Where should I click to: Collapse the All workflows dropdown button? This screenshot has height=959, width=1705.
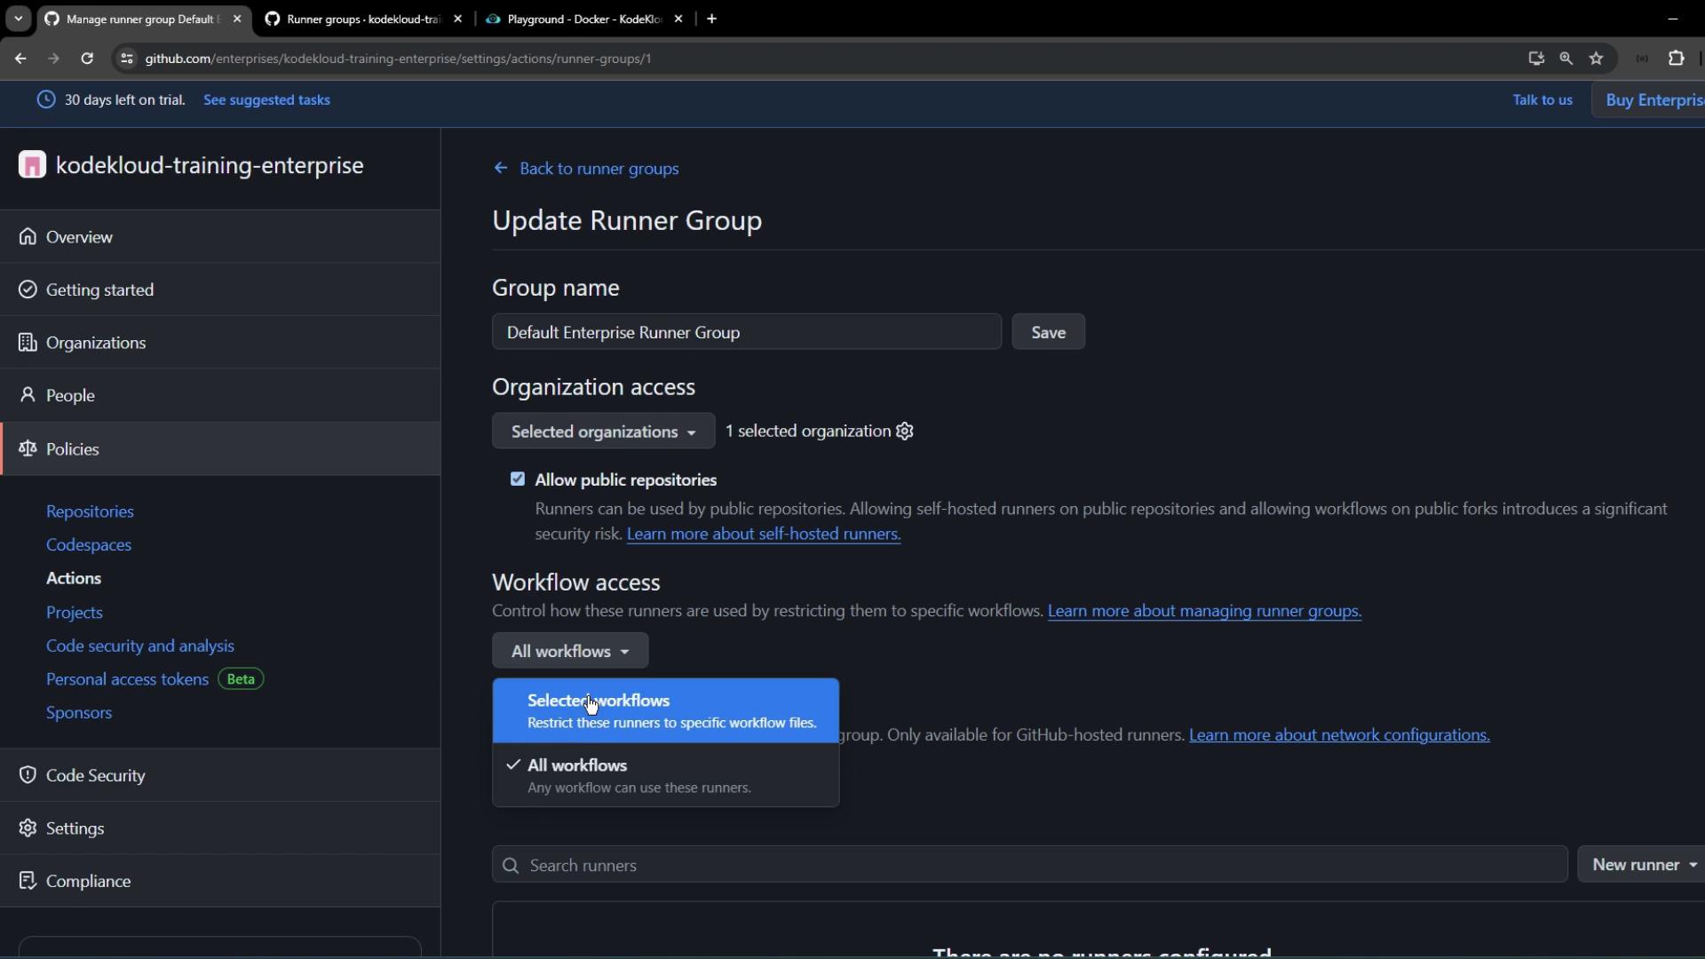point(570,651)
